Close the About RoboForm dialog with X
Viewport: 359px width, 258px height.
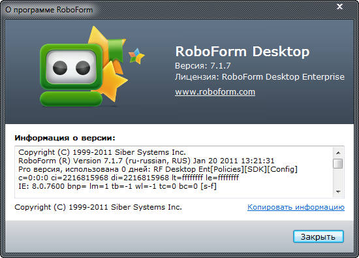click(340, 7)
